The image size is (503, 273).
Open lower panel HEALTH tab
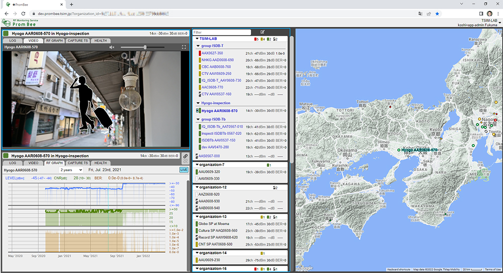tap(101, 163)
